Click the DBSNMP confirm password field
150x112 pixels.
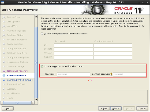click(x=113, y=58)
